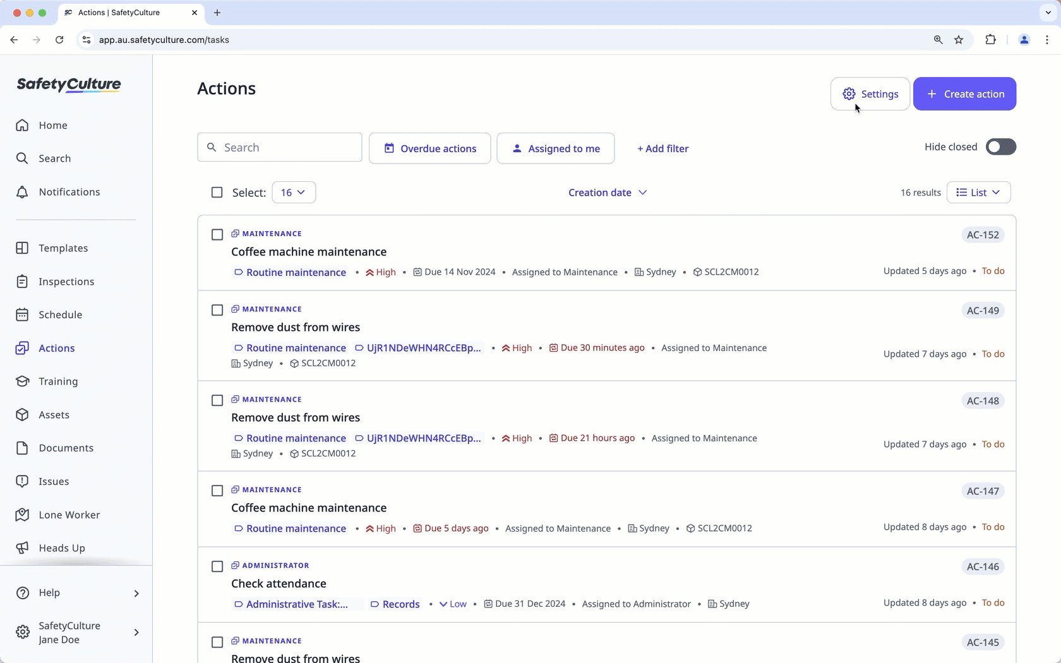Click the Administrative Task label on AC-146

292,604
